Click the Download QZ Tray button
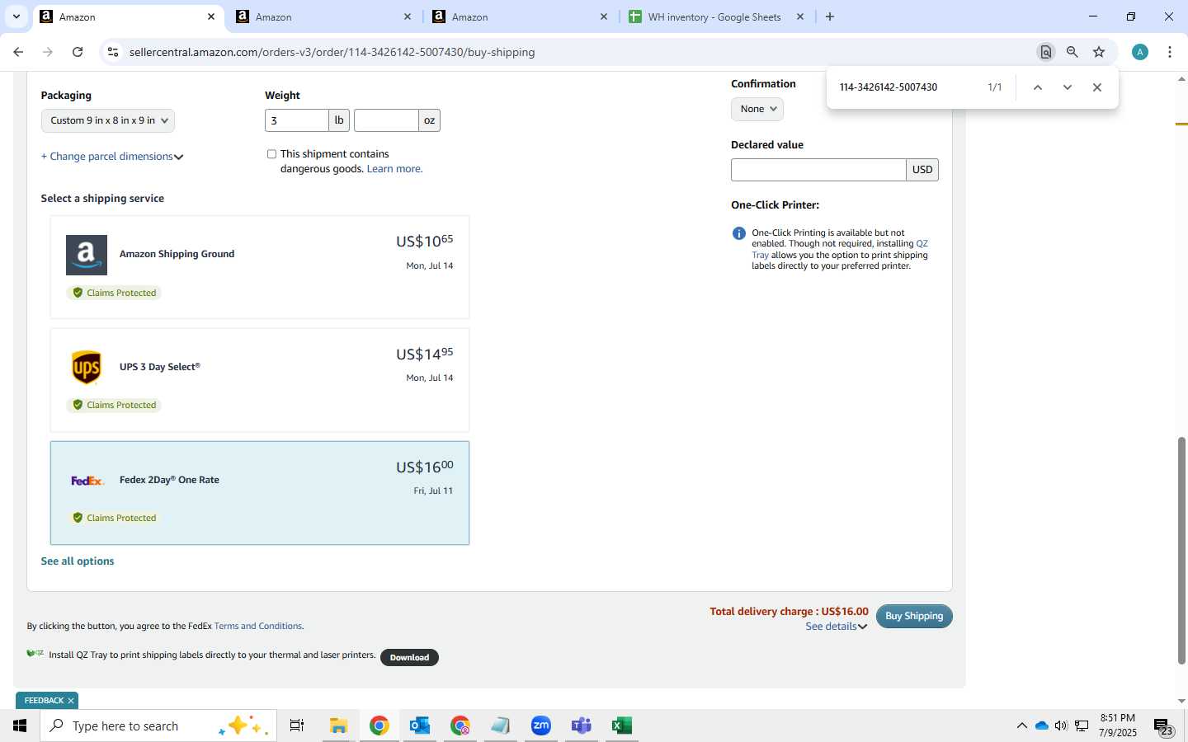This screenshot has width=1188, height=742. tap(409, 657)
